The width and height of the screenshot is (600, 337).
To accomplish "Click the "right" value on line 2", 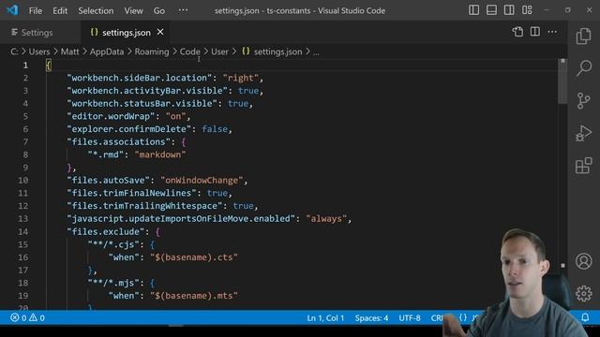I will point(241,78).
